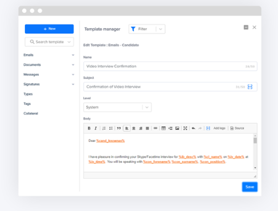This screenshot has height=211, width=278.
Task: Click 'Edit Template : Emails - Candidate' heading
Action: tap(111, 45)
